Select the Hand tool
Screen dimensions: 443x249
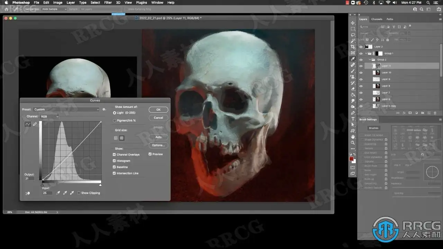(x=353, y=137)
